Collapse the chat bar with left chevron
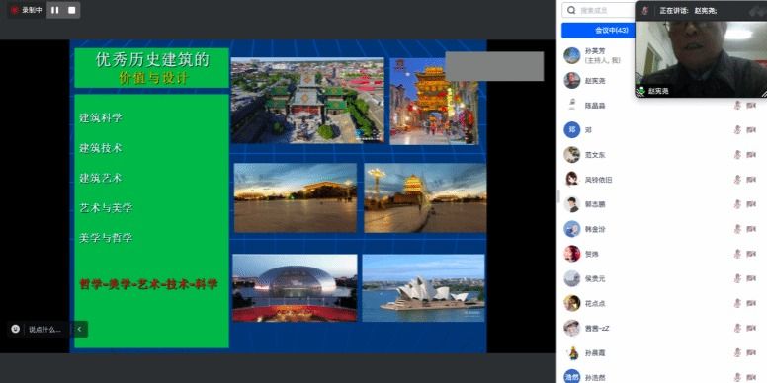The height and width of the screenshot is (383, 767). point(79,330)
